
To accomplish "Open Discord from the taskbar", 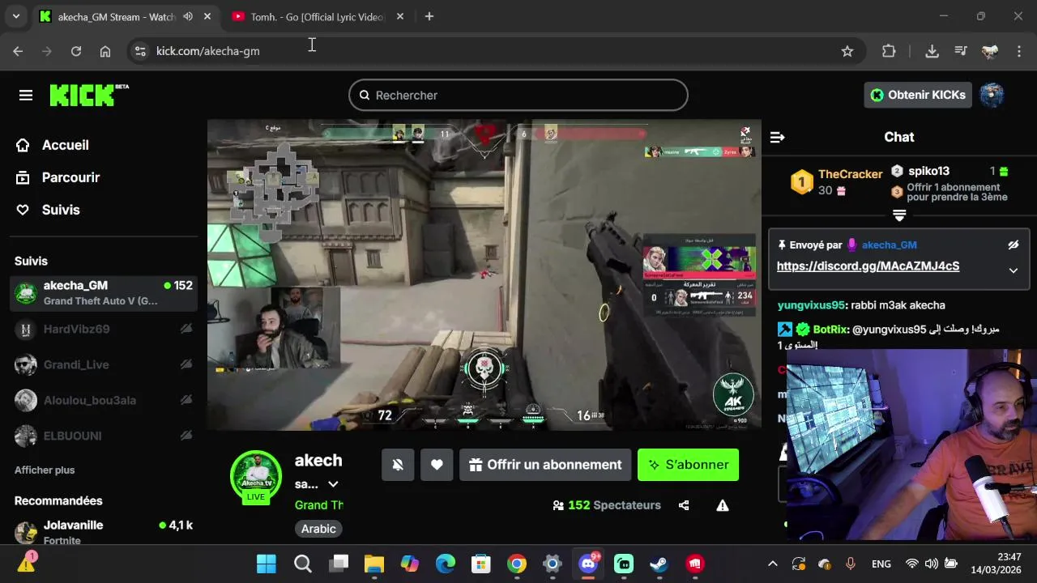I will pyautogui.click(x=588, y=564).
